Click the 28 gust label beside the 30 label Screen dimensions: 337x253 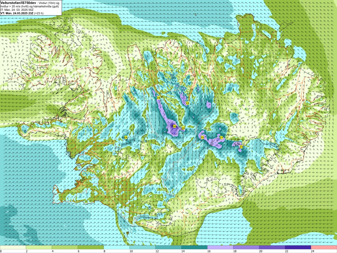pos(183,128)
